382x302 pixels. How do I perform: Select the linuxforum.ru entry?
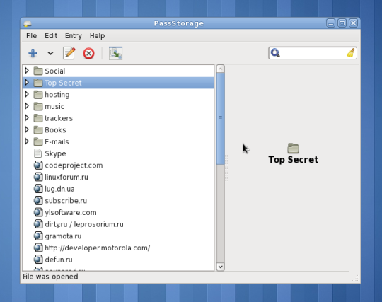[118, 177]
